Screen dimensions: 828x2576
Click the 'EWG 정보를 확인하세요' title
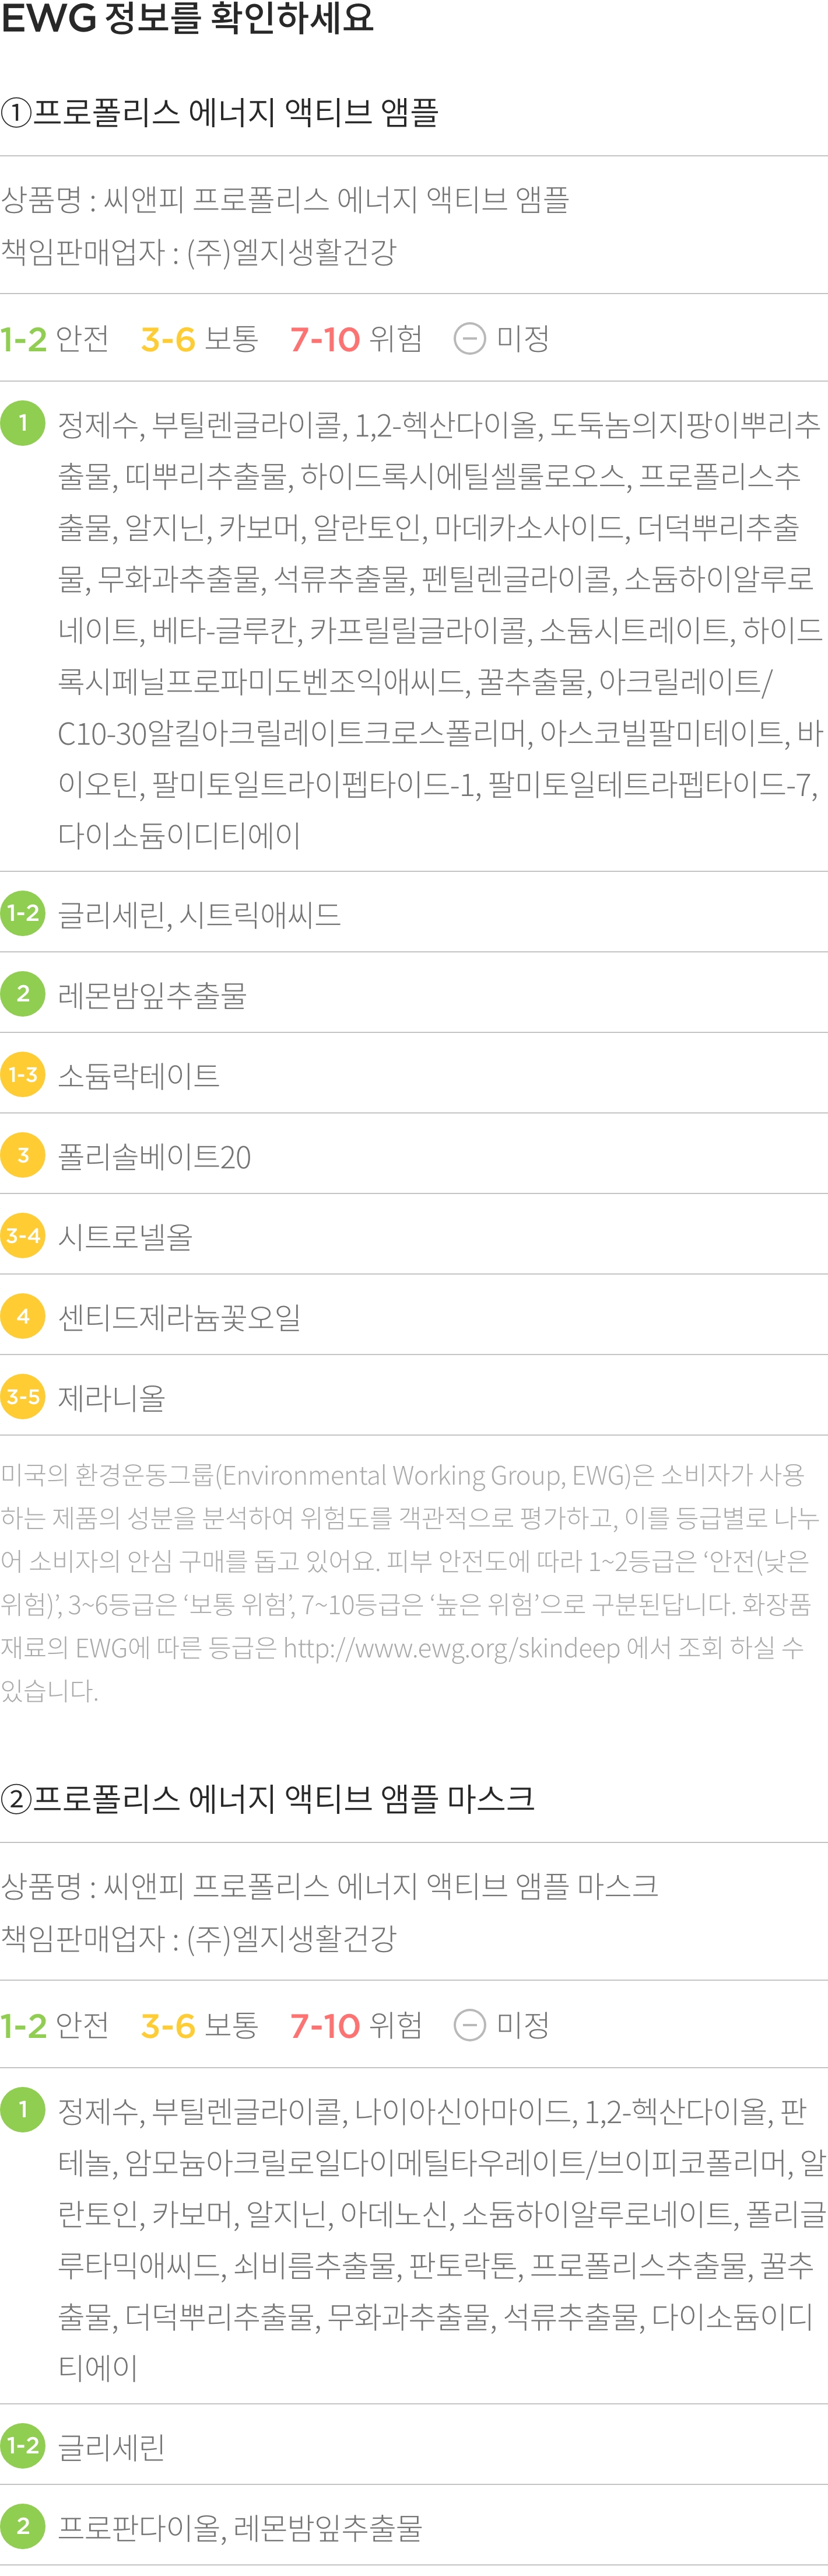(188, 18)
